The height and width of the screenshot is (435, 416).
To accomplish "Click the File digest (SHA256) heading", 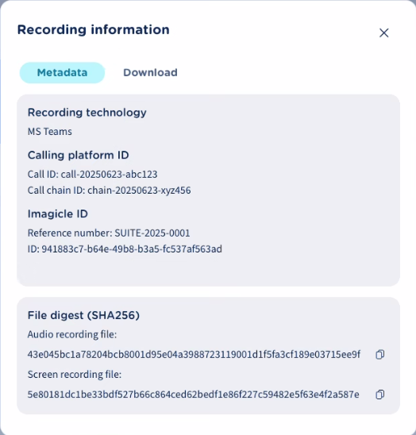I will pyautogui.click(x=83, y=315).
